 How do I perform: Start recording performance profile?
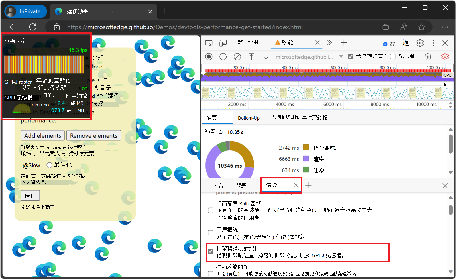point(209,57)
